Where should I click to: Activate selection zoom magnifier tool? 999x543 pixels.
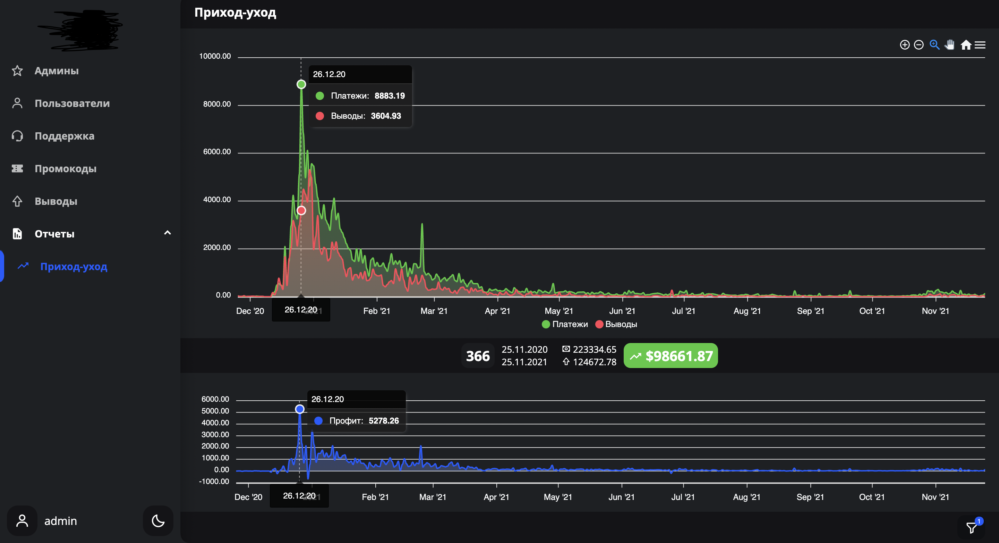pos(934,45)
